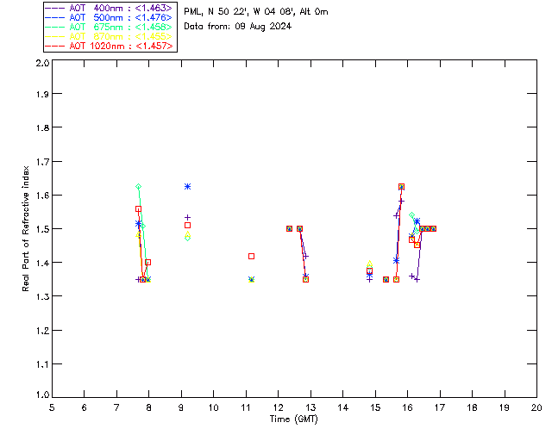The width and height of the screenshot is (552, 441).
Task: Click the 1.5 y-axis tick label
Action: 42,229
